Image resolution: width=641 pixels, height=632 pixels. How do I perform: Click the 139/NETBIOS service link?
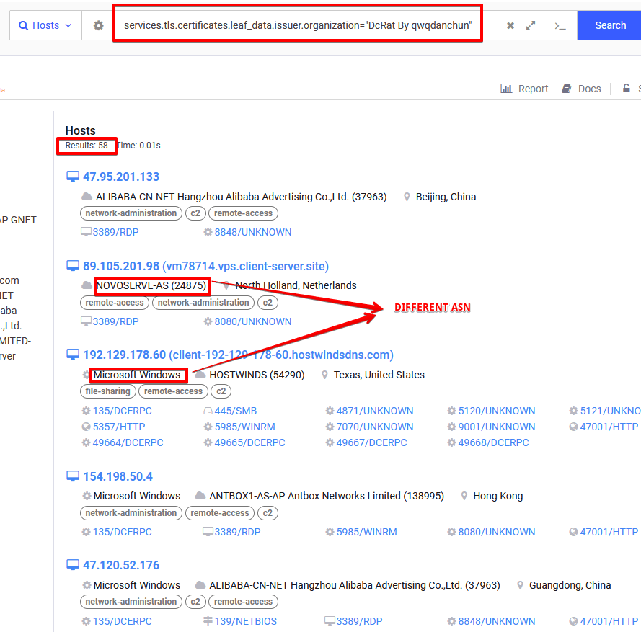(x=245, y=621)
